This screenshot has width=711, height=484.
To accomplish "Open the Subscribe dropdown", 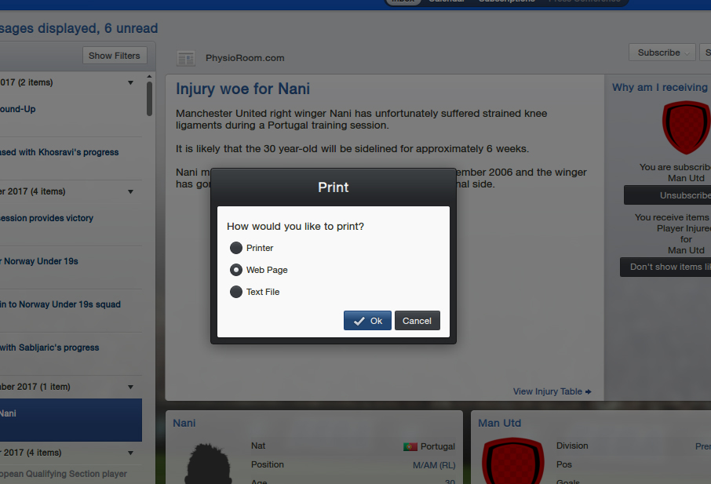I will (x=662, y=53).
